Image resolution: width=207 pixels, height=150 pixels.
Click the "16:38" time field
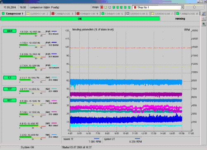[x=23, y=7]
